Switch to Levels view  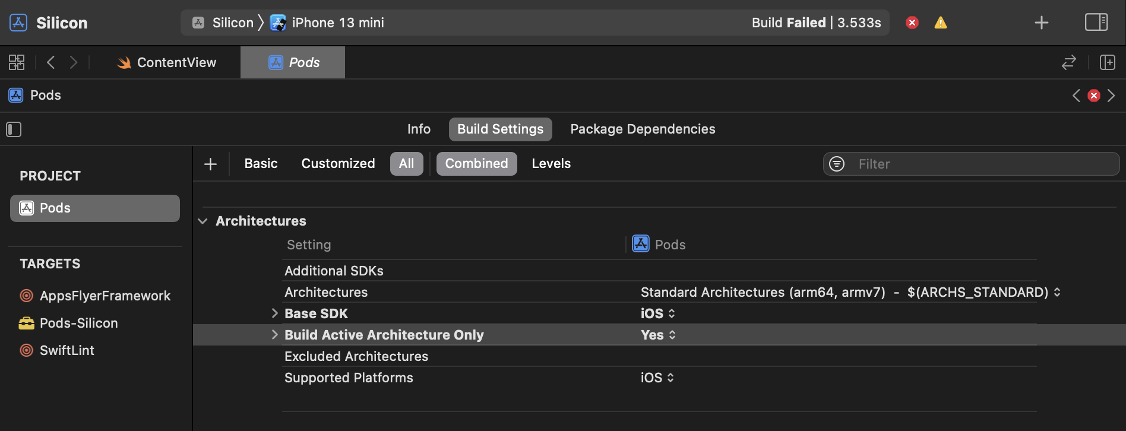(551, 164)
